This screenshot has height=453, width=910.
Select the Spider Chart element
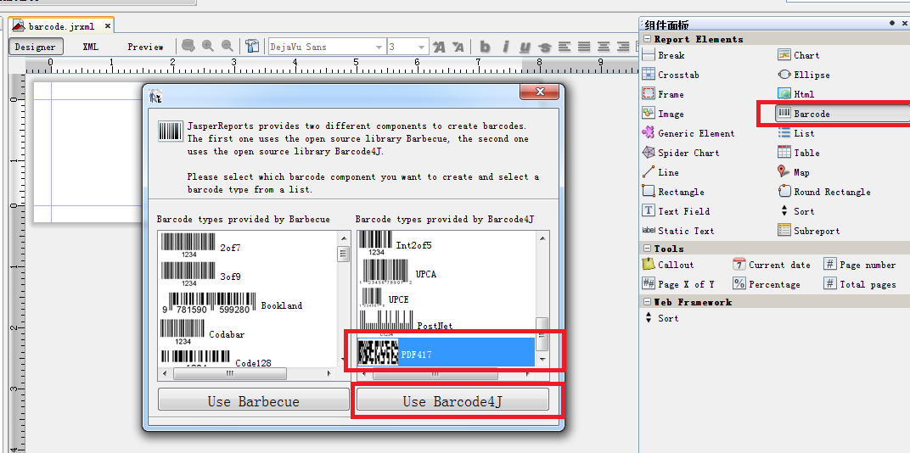(x=681, y=154)
